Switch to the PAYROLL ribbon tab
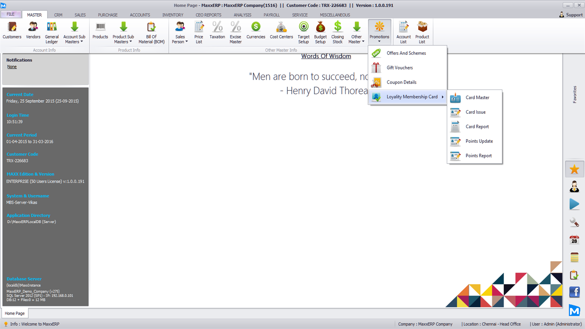585x329 pixels. click(272, 15)
